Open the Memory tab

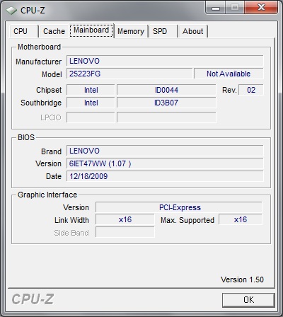(x=131, y=31)
